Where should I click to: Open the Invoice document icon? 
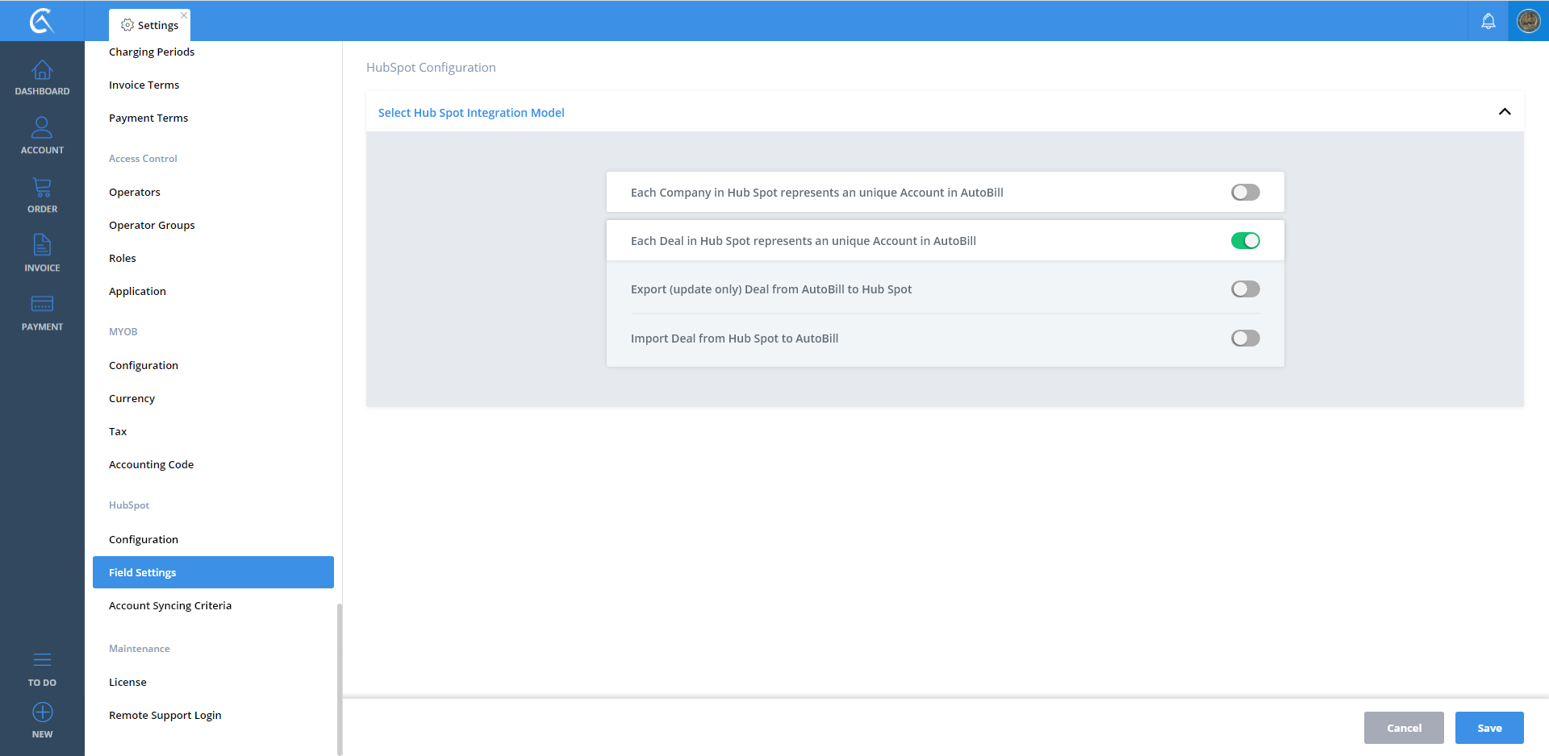click(x=42, y=245)
